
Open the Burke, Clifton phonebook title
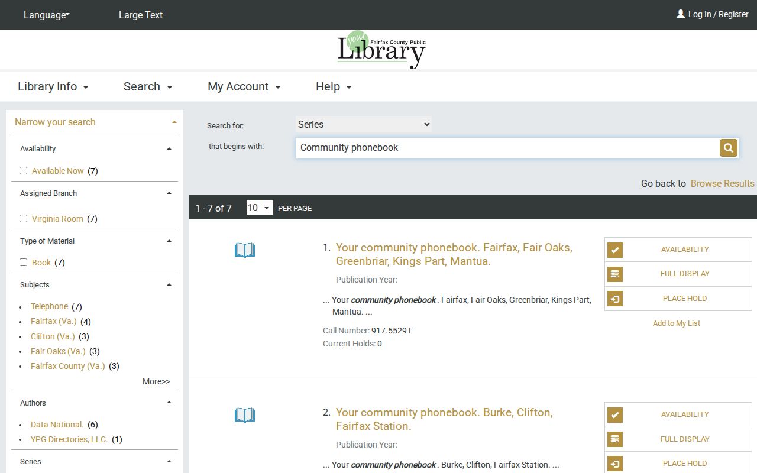(444, 419)
